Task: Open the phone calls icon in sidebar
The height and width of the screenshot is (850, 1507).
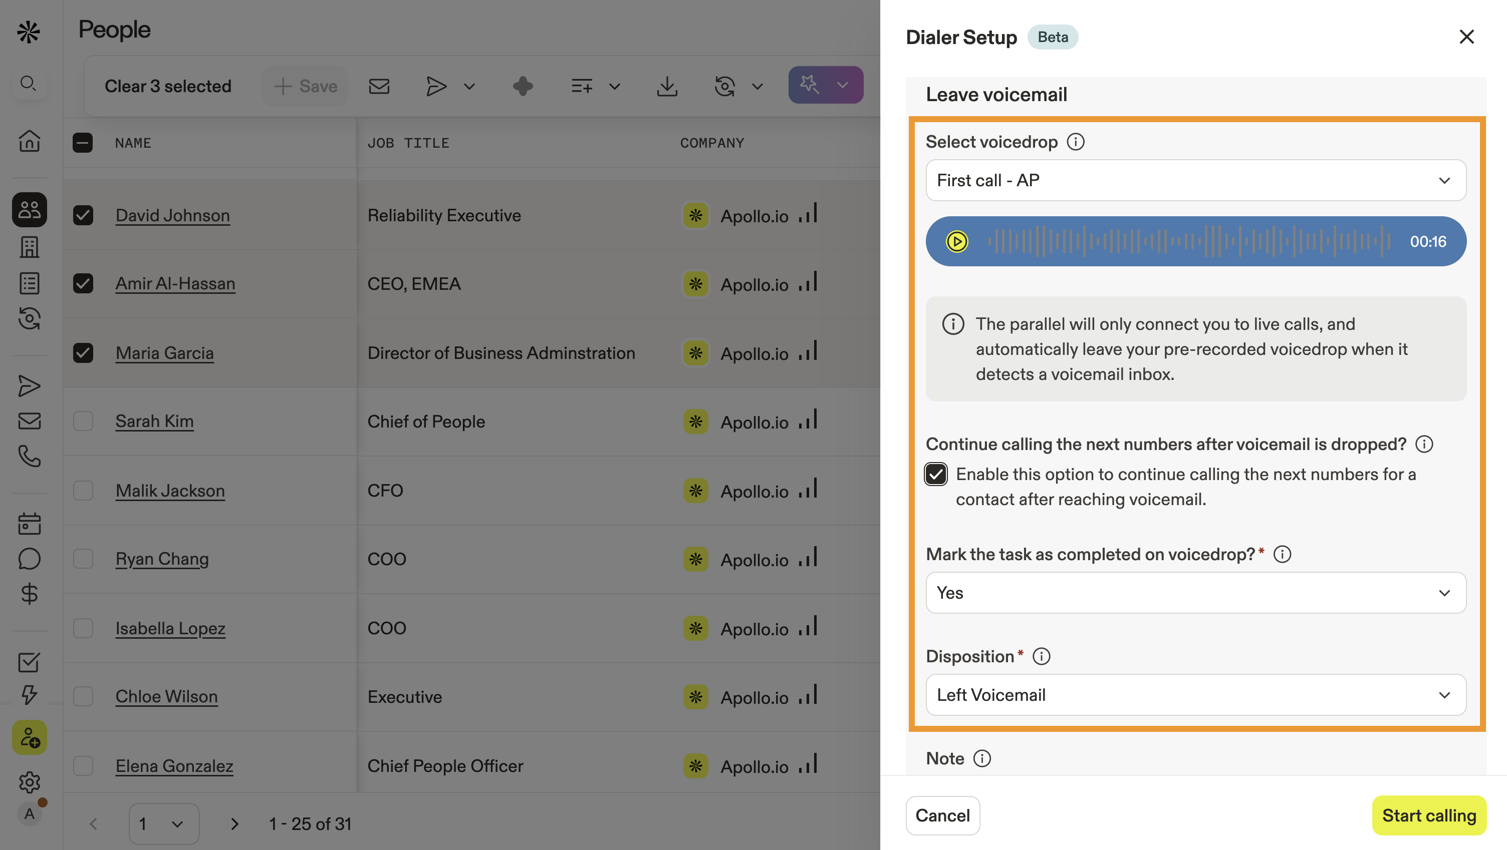Action: (x=29, y=456)
